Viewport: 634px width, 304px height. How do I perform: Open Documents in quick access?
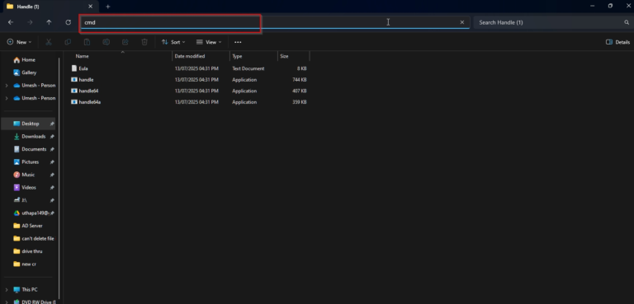click(34, 149)
